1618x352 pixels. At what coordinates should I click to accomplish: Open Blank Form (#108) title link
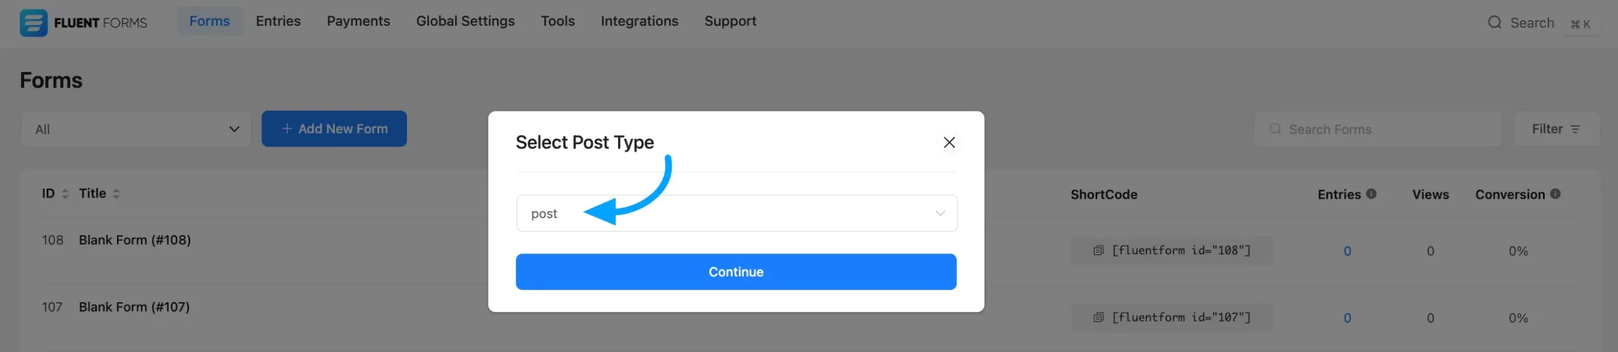click(135, 240)
